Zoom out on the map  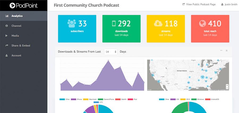227,88
